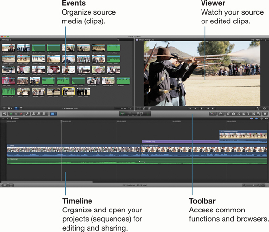Open the Titles browser T icon

[x=248, y=114]
